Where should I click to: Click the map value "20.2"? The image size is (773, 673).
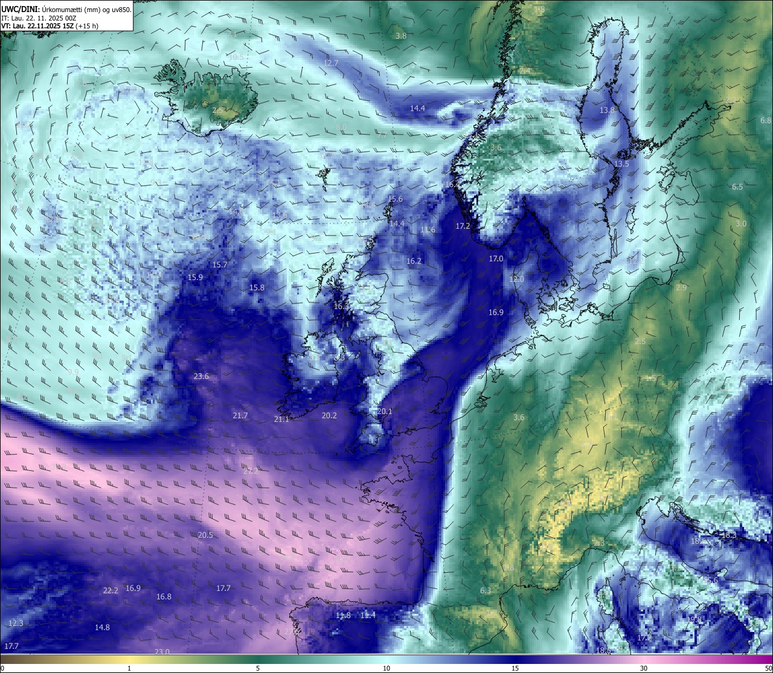[x=329, y=415]
